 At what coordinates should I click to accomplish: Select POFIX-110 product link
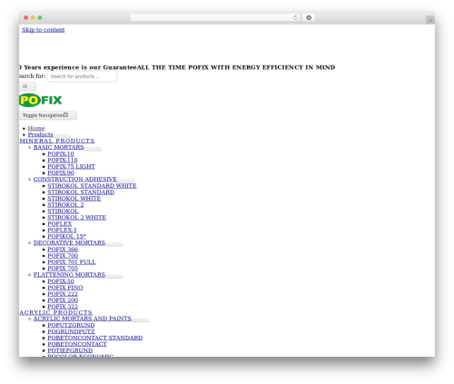63,161
